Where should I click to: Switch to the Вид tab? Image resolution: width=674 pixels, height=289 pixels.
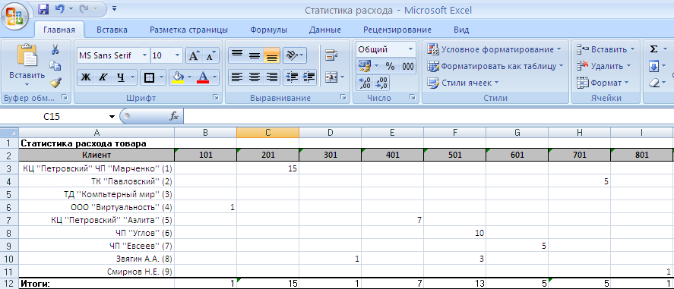461,30
